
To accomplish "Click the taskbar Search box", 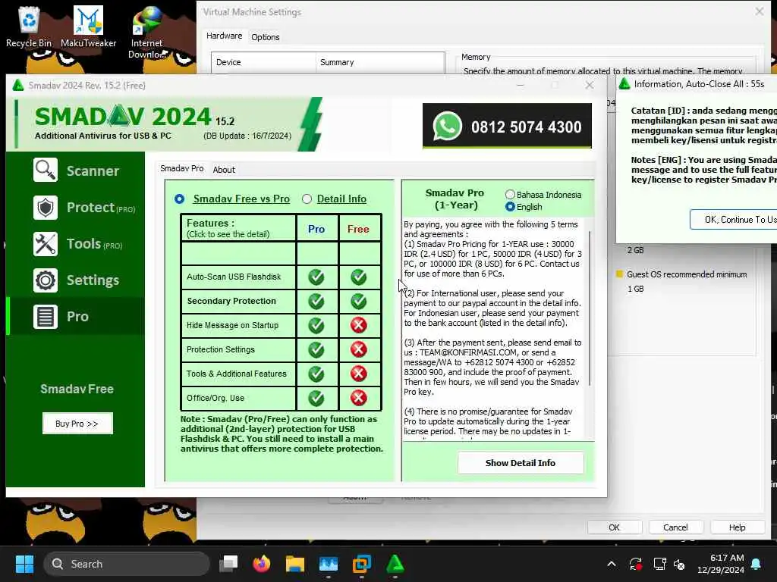I will 127,564.
